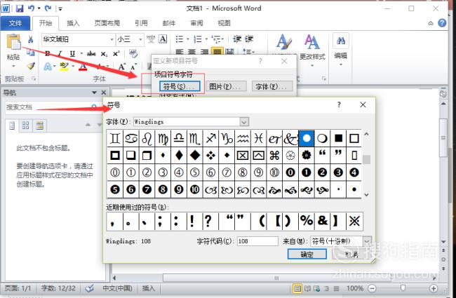Viewport: 456px width, 298px height.
Task: Expand the symbol font Wingdings dropdown
Action: tap(244, 121)
